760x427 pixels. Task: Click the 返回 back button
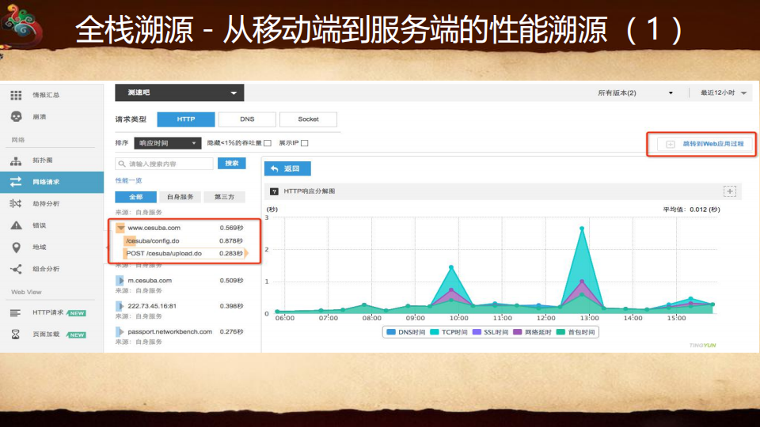click(287, 168)
